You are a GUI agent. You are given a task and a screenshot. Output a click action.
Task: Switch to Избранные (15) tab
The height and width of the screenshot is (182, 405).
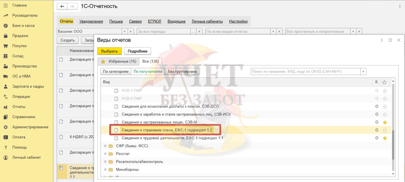tap(118, 61)
